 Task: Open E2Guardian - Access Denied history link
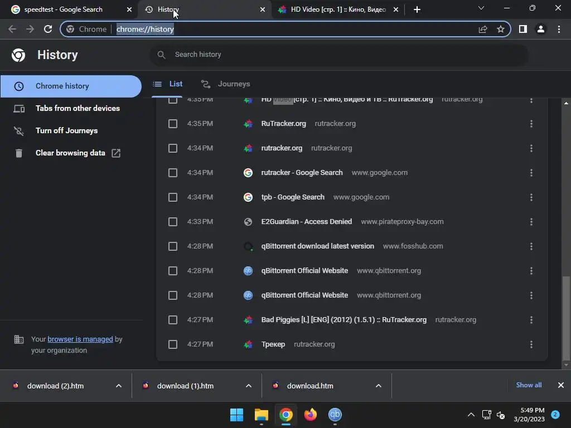coord(307,222)
